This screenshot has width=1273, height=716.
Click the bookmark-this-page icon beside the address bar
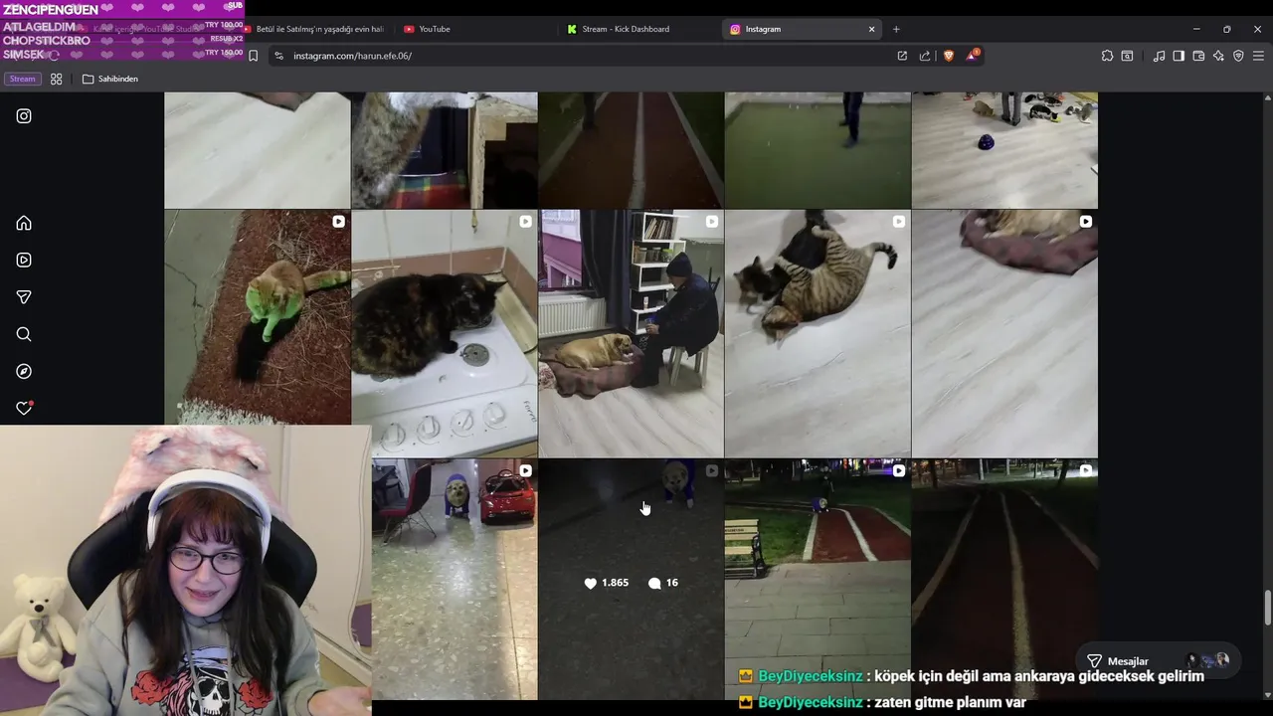pyautogui.click(x=253, y=56)
